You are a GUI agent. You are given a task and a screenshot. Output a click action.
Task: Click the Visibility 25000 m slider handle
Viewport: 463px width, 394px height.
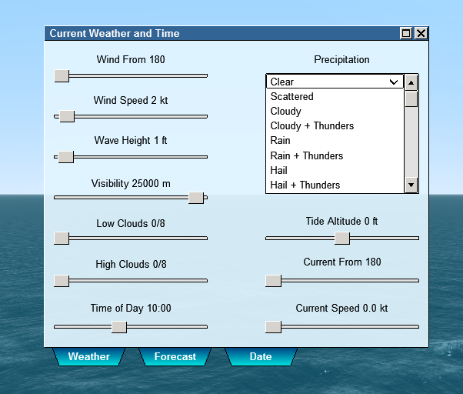coord(196,198)
